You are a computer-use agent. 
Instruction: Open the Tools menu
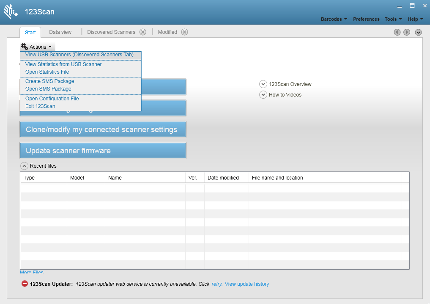click(393, 19)
